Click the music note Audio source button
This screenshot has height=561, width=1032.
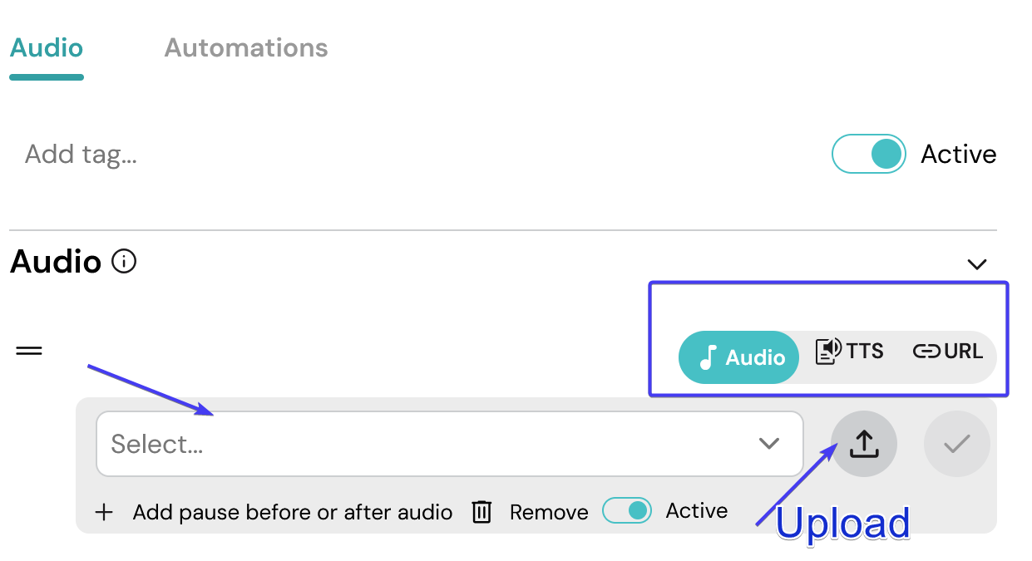(738, 357)
